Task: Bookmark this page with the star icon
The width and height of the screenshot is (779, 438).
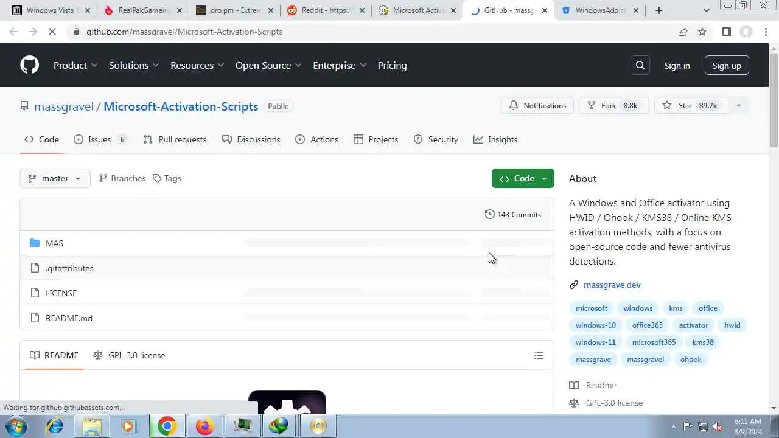Action: point(702,32)
